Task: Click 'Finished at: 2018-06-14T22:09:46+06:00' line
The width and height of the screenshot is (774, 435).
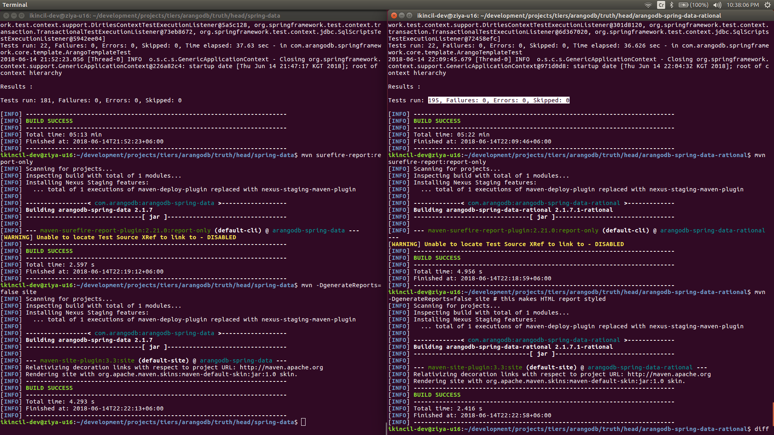Action: click(483, 141)
